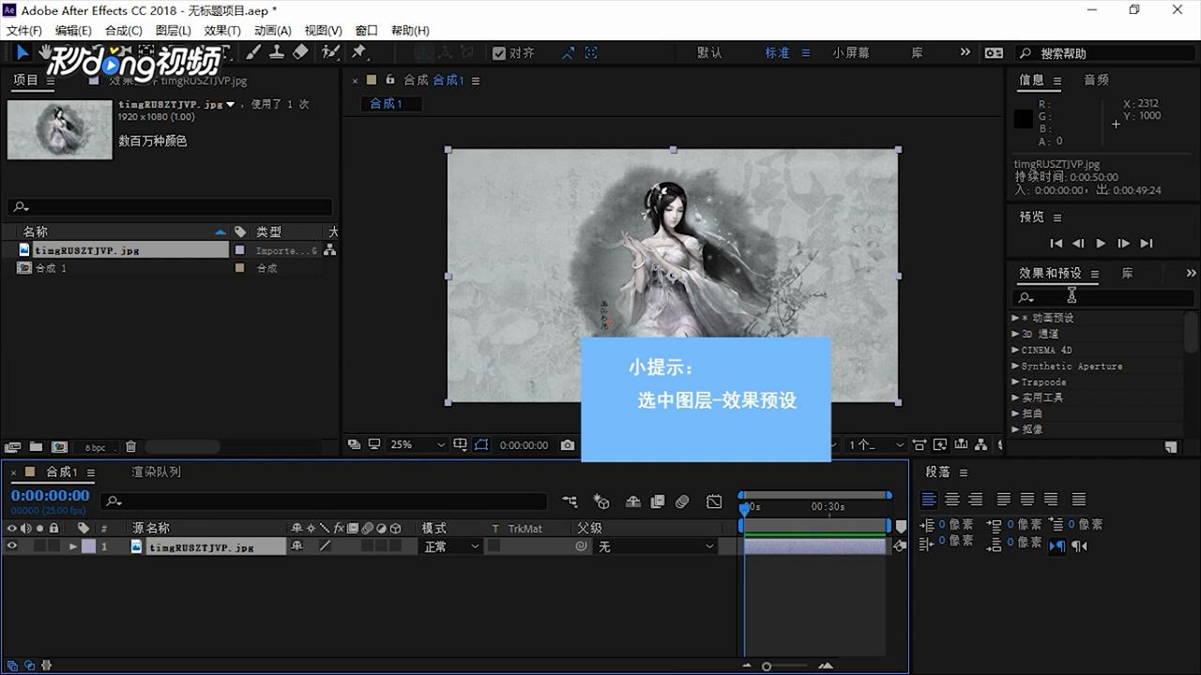Select the Puppet Pin tool
The height and width of the screenshot is (675, 1201).
pos(358,52)
